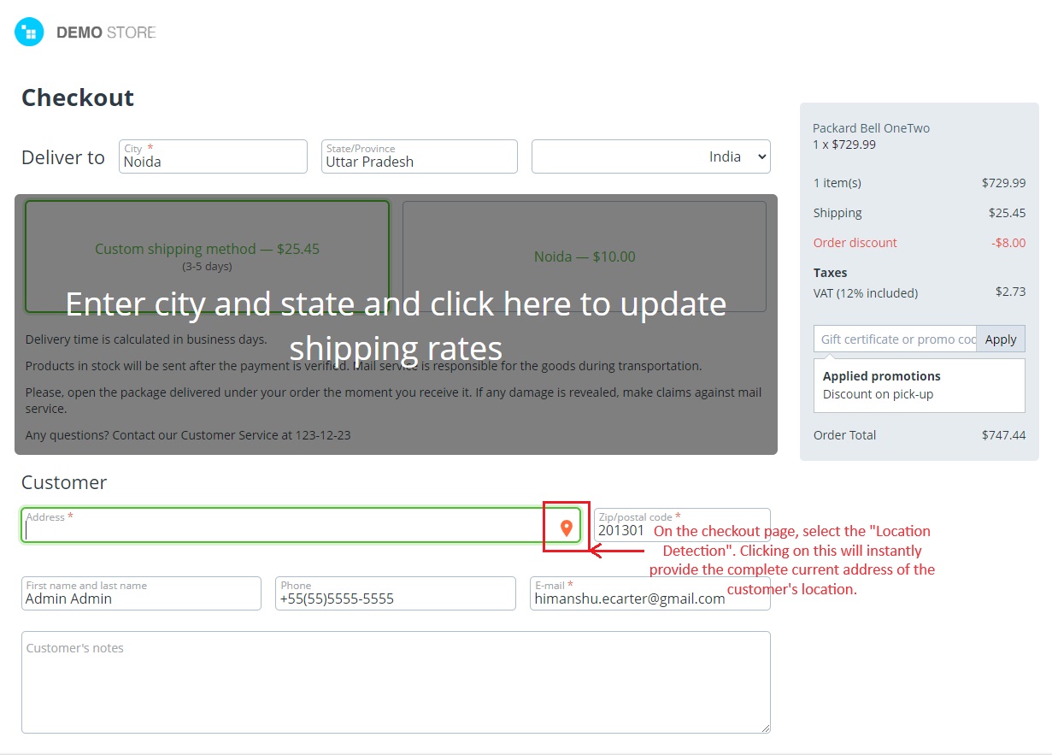Screen dimensions: 1052x755
Task: Select the Noida $10.00 shipping option
Action: pos(585,257)
